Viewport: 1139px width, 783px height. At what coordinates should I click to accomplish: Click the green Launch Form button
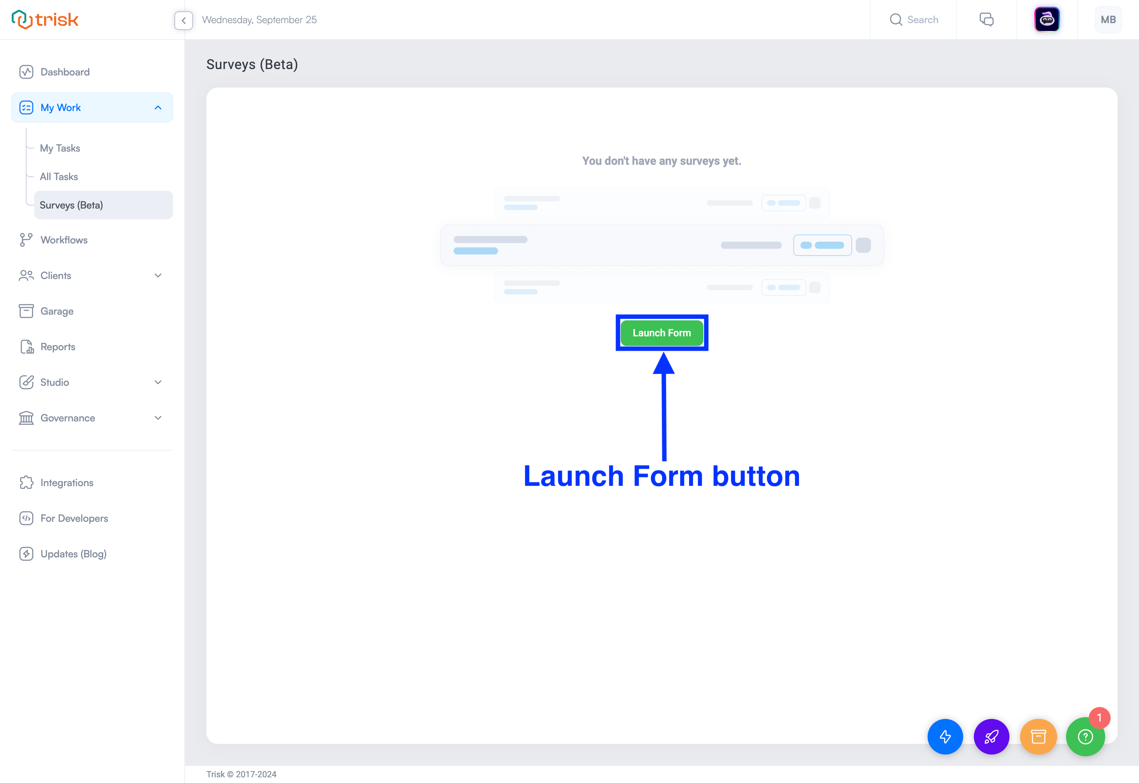(x=662, y=333)
